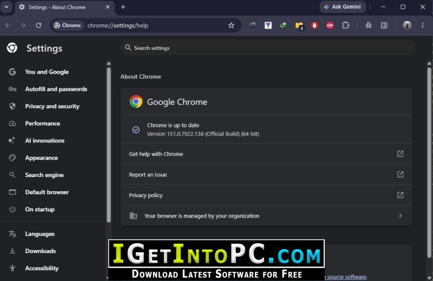The image size is (433, 281).
Task: Open a new tab with plus button
Action: pyautogui.click(x=123, y=7)
